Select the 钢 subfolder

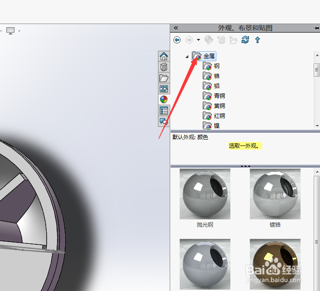pos(211,66)
